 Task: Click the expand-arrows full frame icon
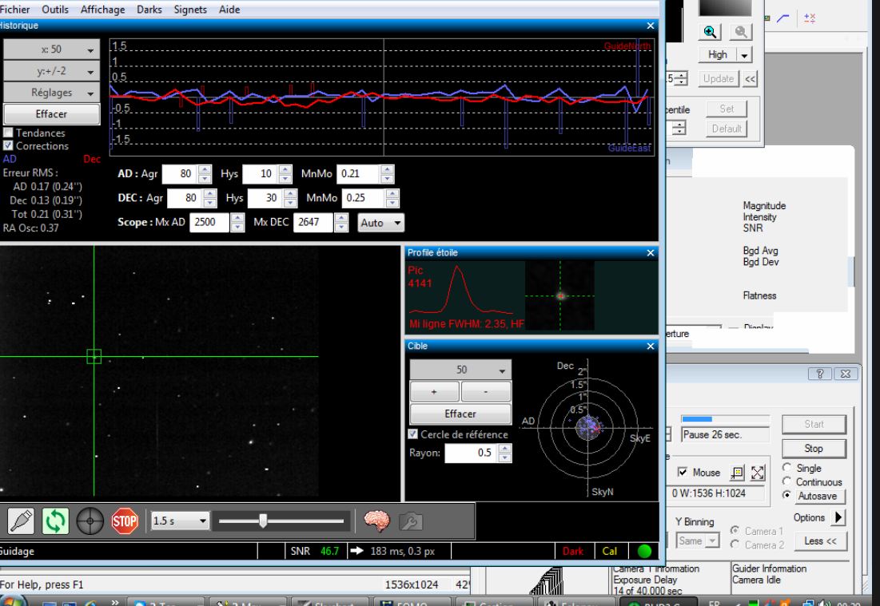(758, 473)
